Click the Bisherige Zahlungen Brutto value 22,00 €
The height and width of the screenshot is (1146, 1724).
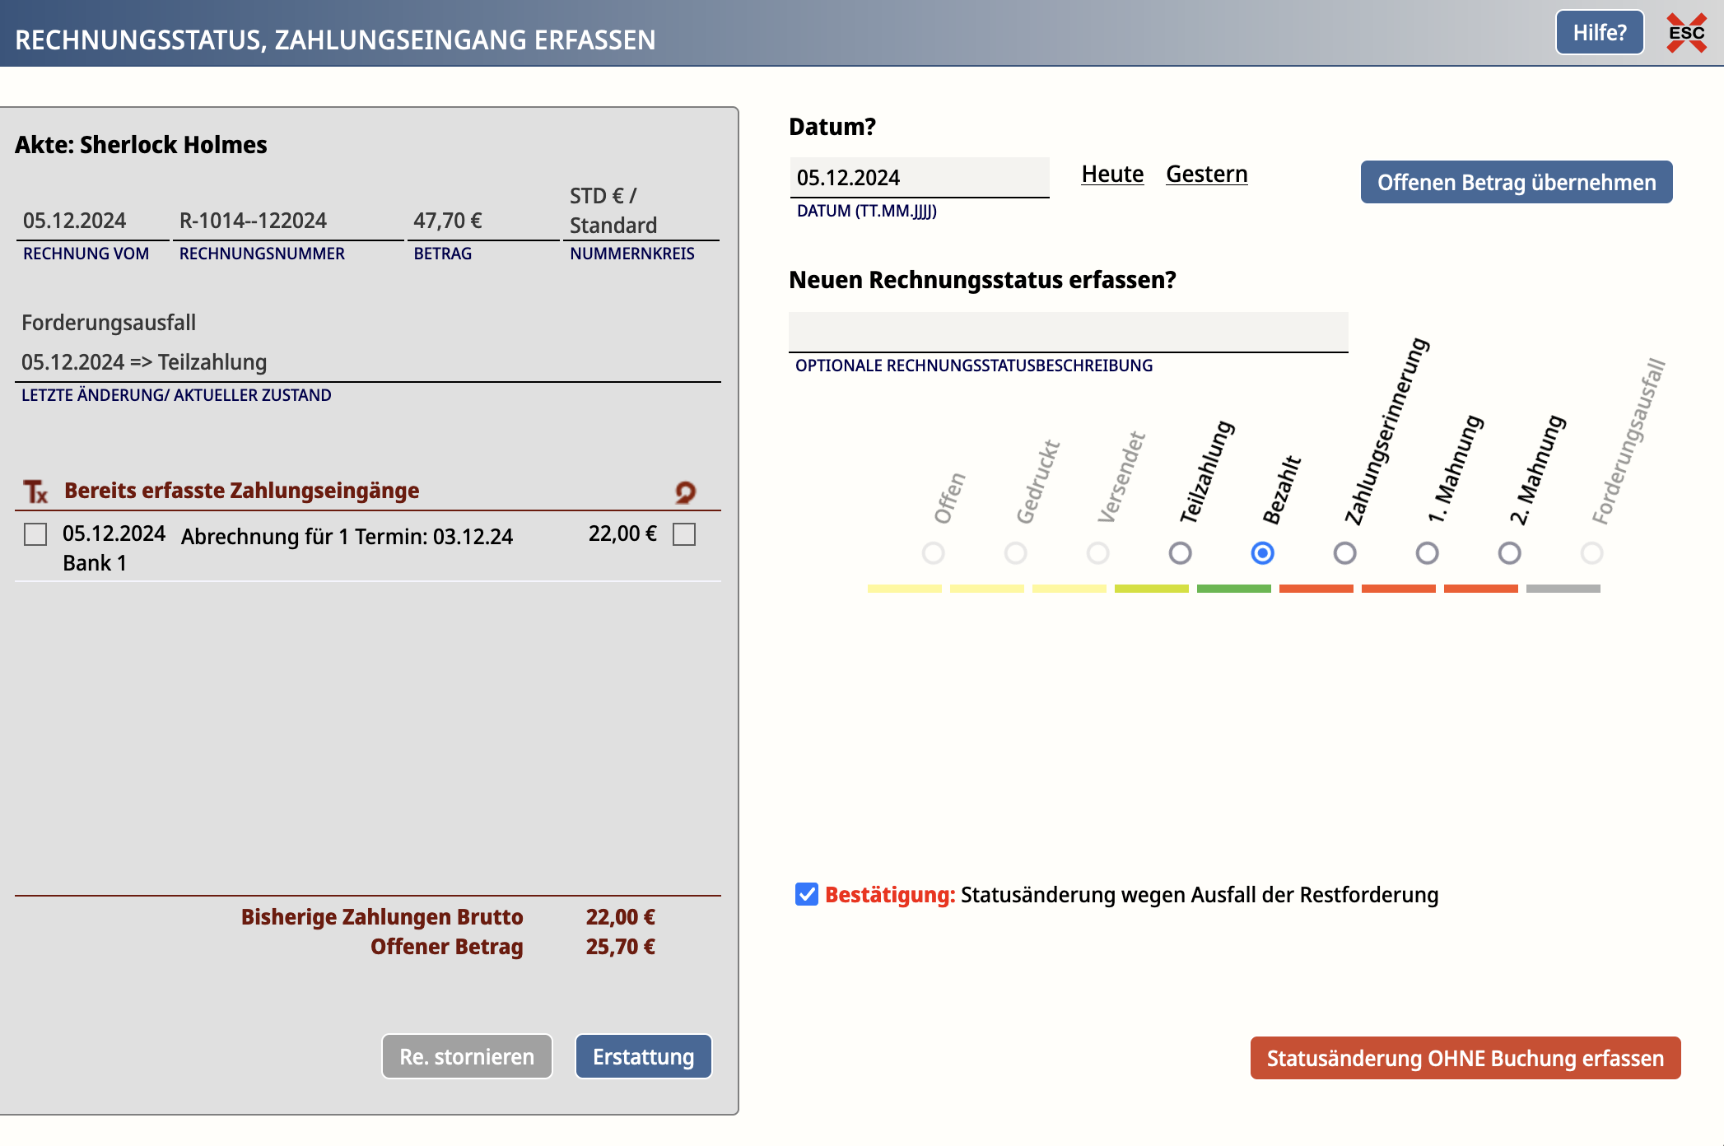point(620,917)
